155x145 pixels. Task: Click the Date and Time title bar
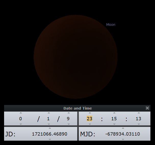click(77, 108)
